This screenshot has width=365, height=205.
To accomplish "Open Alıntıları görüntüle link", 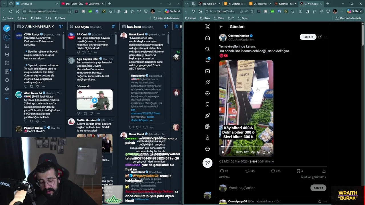I will click(313, 177).
